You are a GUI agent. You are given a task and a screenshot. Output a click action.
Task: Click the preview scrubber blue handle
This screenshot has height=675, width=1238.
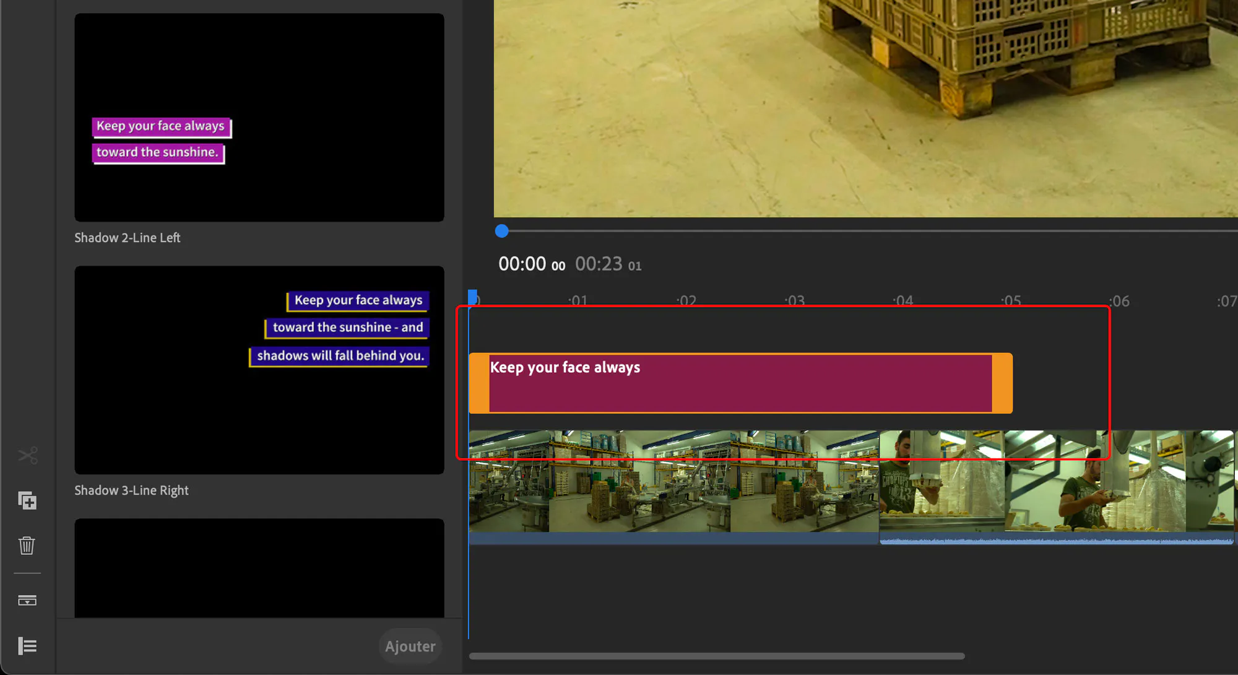pyautogui.click(x=502, y=231)
